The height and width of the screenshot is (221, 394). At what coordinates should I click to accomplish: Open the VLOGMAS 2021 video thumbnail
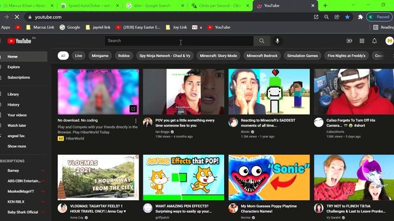pyautogui.click(x=98, y=177)
